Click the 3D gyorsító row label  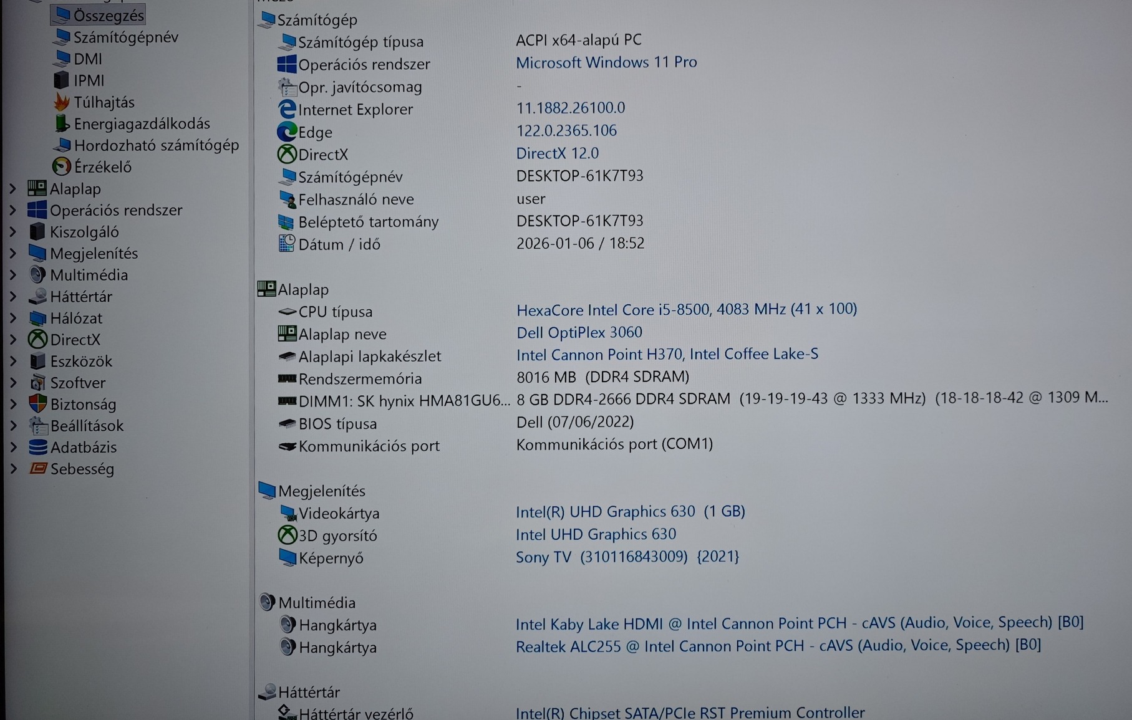[337, 535]
